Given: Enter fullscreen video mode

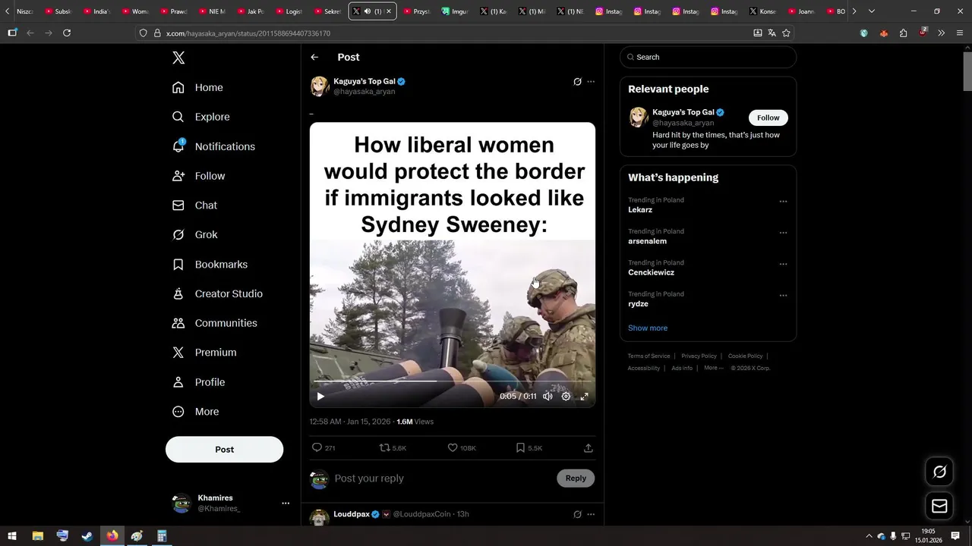Looking at the screenshot, I should tap(585, 396).
